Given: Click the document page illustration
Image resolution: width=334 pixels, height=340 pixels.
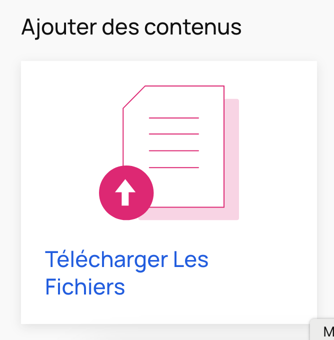Looking at the screenshot, I should tap(173, 146).
